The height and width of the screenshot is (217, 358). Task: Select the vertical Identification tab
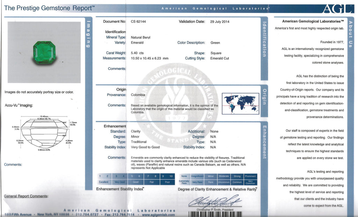pos(264,39)
